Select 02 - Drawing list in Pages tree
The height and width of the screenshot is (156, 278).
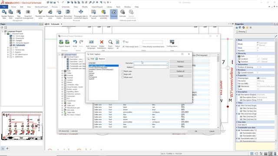(x=18, y=38)
